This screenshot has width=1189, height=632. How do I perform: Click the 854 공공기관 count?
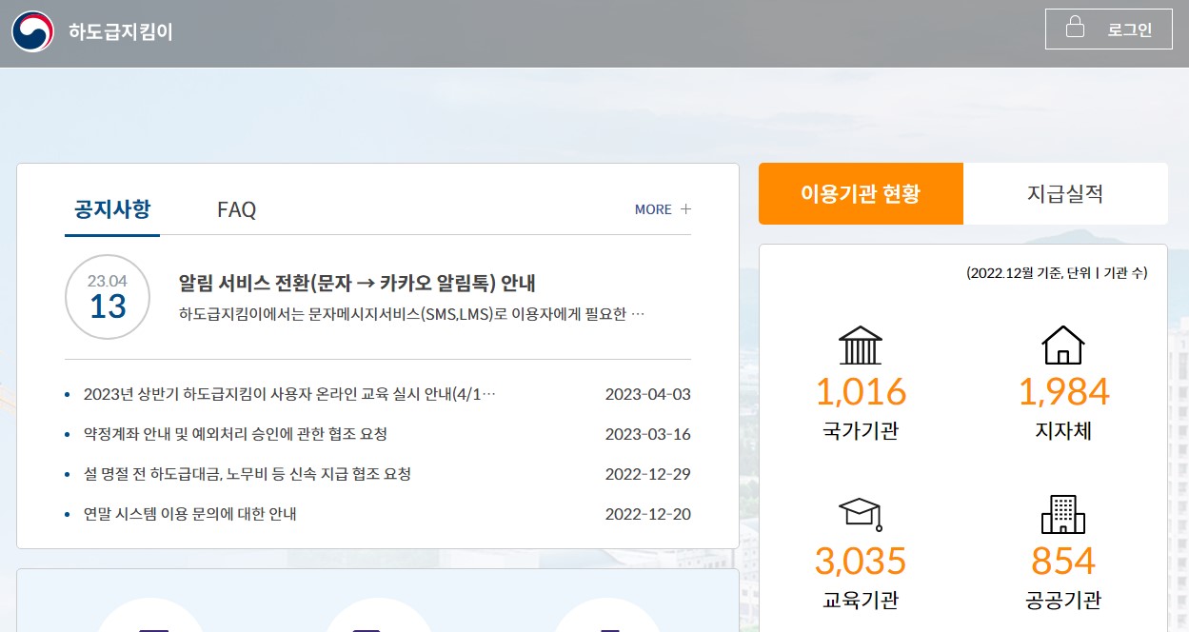pyautogui.click(x=1063, y=561)
